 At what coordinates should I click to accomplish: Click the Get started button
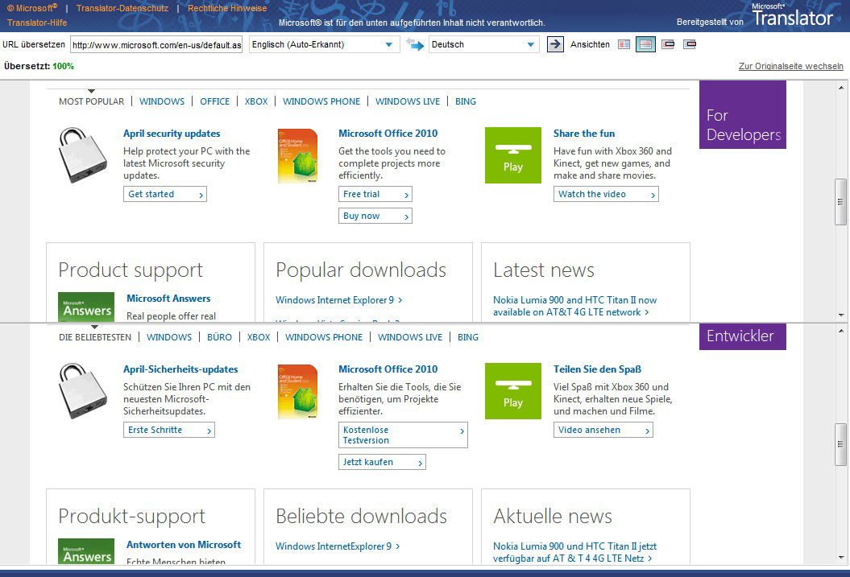click(165, 194)
